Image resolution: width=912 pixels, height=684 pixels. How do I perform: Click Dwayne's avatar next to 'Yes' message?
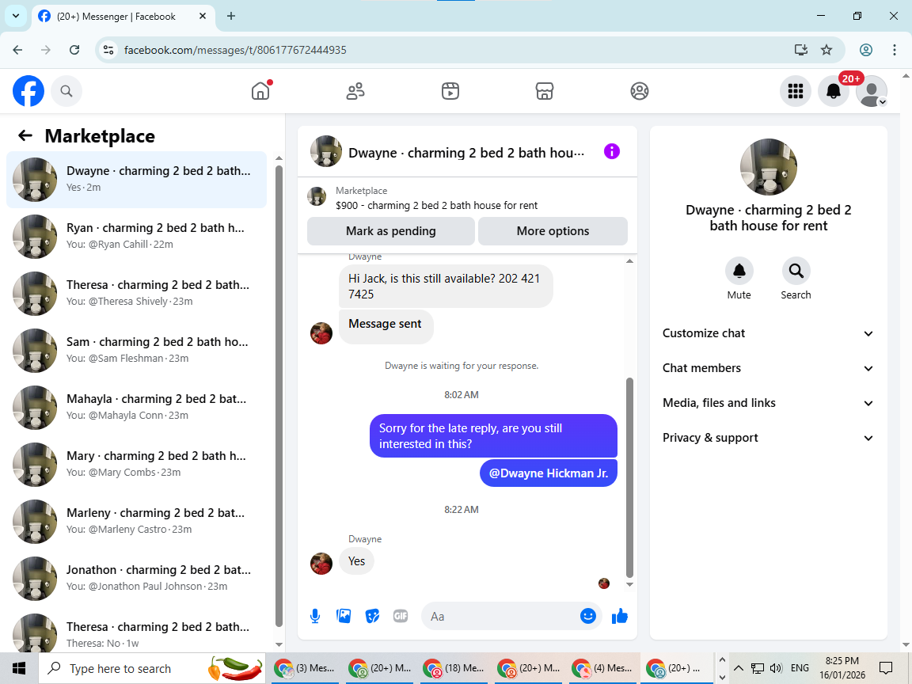pyautogui.click(x=321, y=563)
